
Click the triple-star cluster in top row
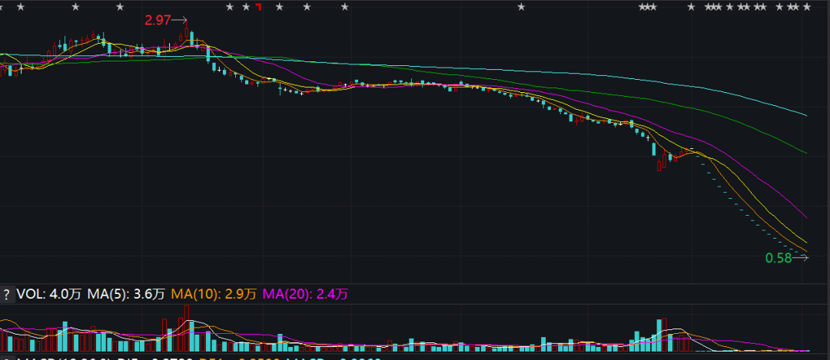647,8
